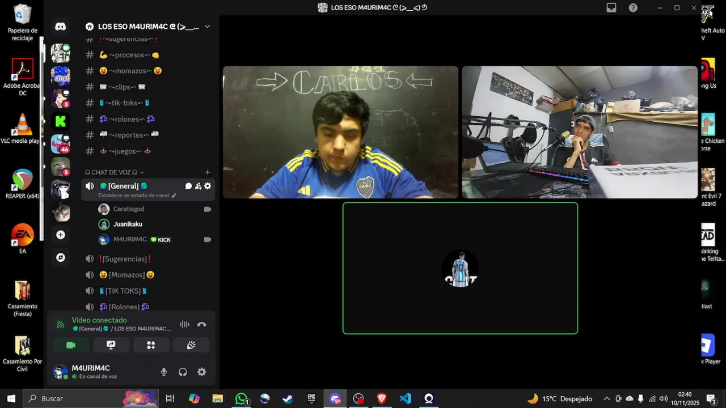Focus green-bordered avatar tile

(460, 268)
